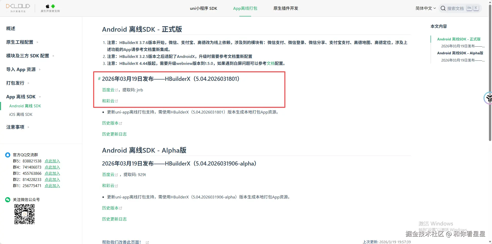
Task: Jump to Android 离线SDK - 正式版 in 本文内容
Action: [459, 39]
